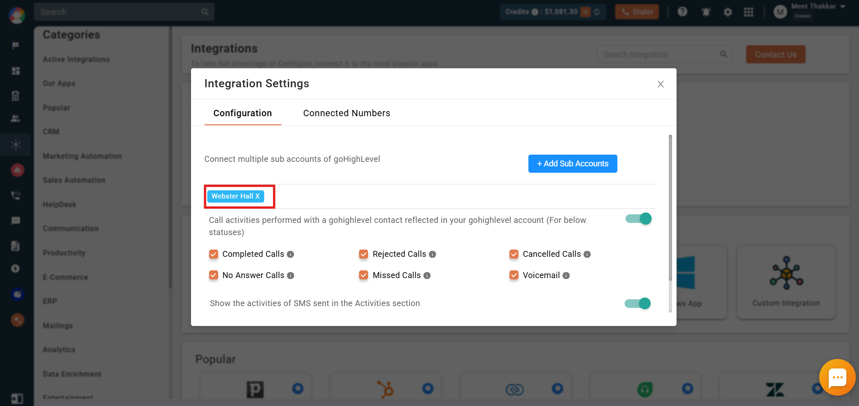Select Productivity category
The width and height of the screenshot is (859, 406).
coord(64,253)
